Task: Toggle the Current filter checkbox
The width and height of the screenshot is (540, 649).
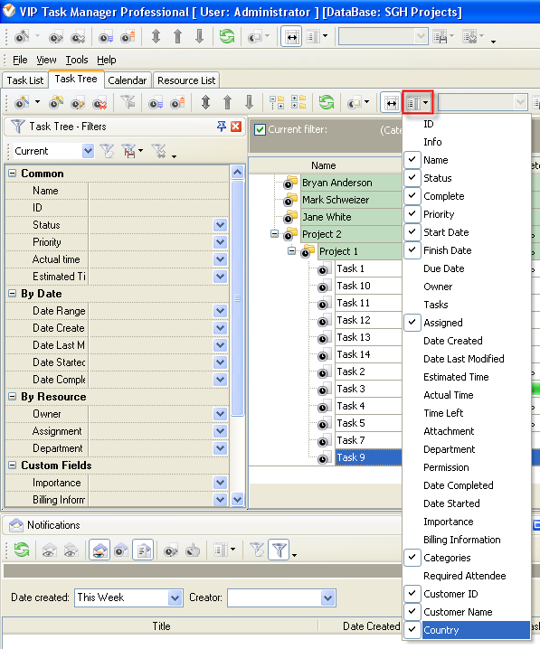Action: tap(261, 130)
